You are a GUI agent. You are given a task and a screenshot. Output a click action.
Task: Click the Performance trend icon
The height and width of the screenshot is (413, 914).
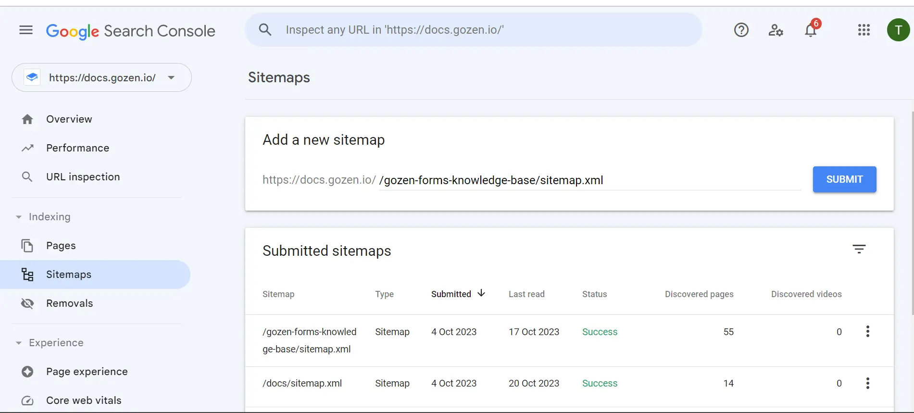point(27,148)
